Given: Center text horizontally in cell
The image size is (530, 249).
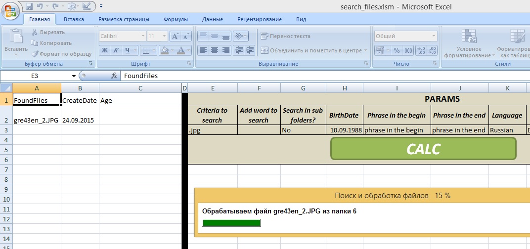Looking at the screenshot, I should (214, 50).
